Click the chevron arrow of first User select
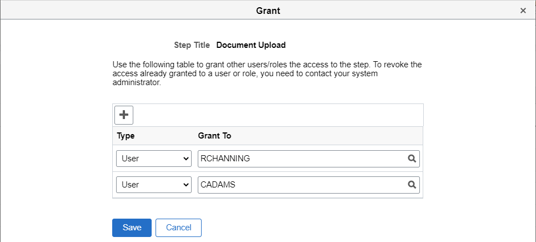Viewport: 536px width, 242px height. [186, 159]
